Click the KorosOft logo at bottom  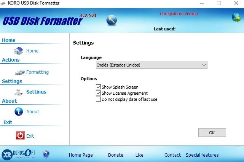pos(19,154)
